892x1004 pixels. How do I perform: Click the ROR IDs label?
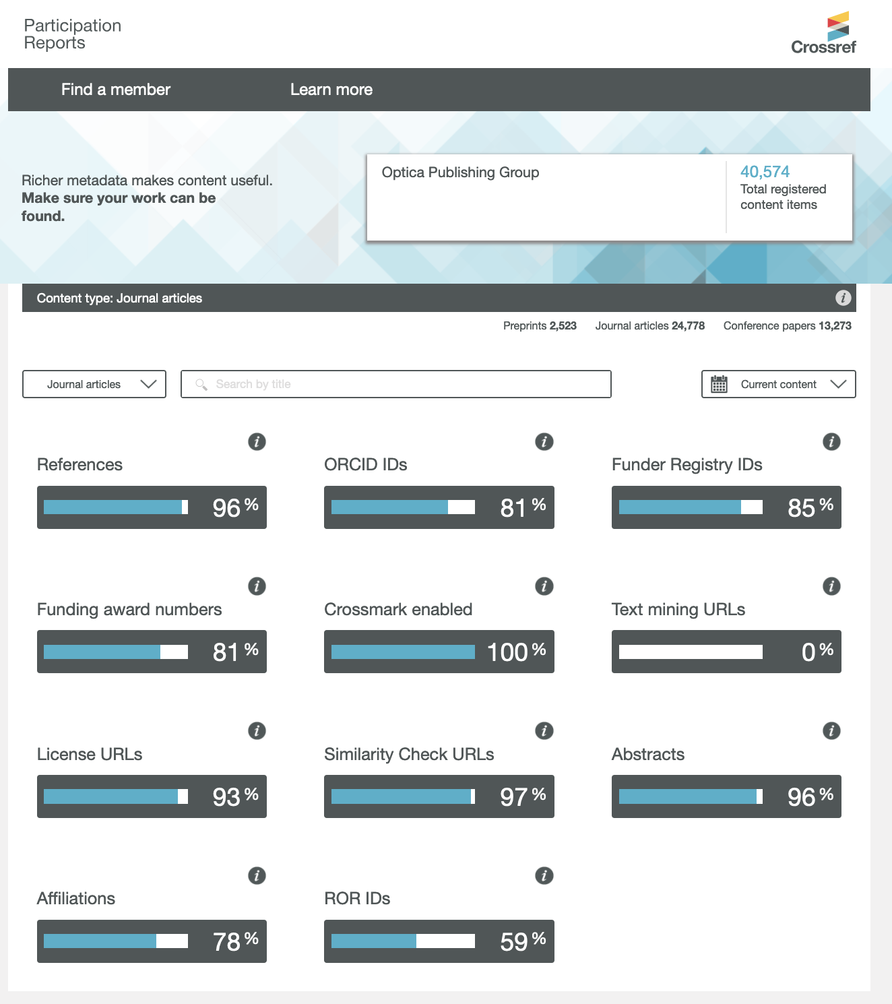357,899
